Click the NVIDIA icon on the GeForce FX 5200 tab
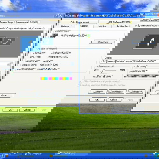This screenshot has height=159, width=159. point(110,22)
